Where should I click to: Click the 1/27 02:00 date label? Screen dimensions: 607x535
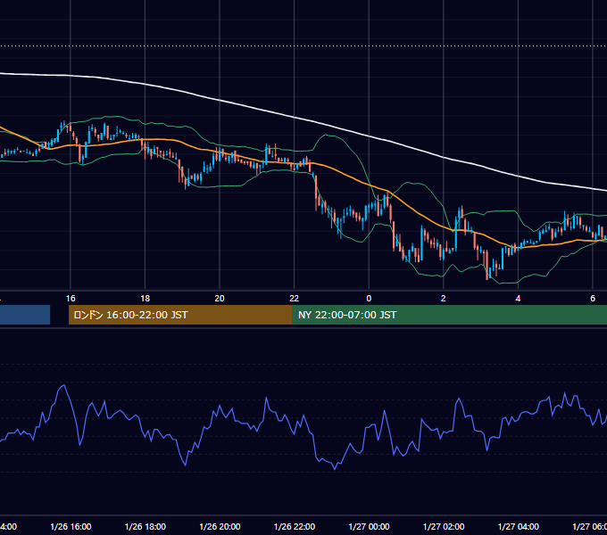click(x=444, y=526)
